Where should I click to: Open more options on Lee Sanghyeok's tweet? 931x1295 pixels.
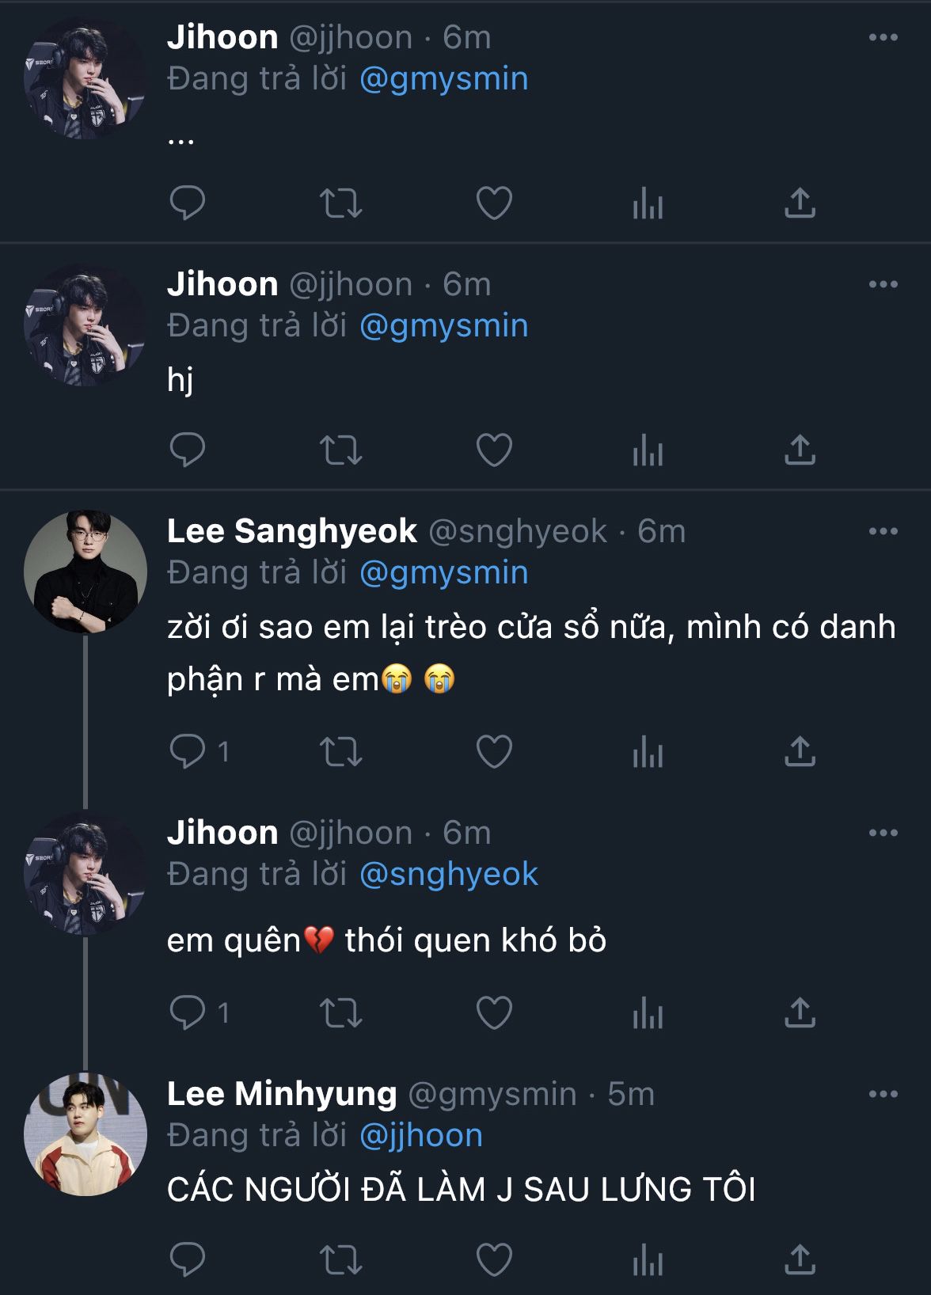point(883,531)
